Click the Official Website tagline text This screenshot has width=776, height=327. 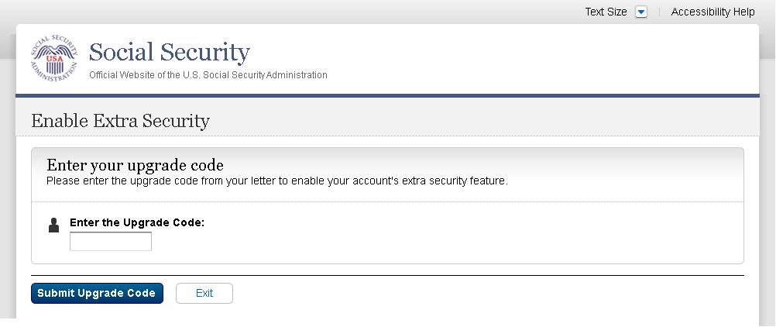tap(208, 75)
